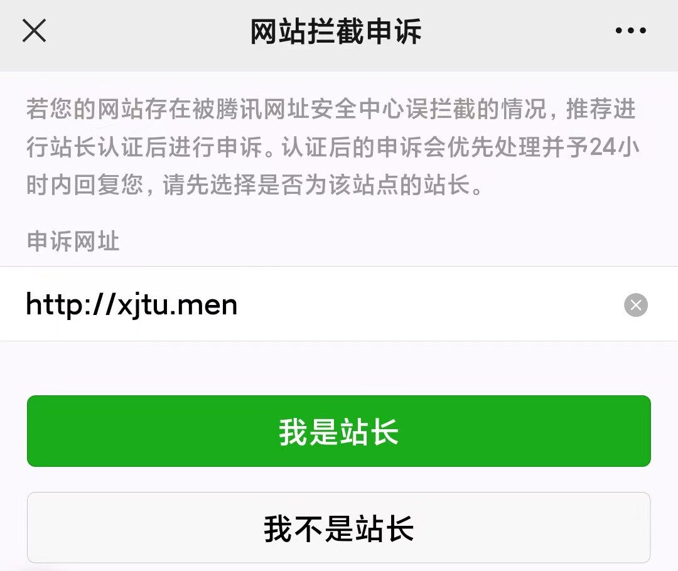Tap the ellipsis icon in the header bar

tap(631, 30)
